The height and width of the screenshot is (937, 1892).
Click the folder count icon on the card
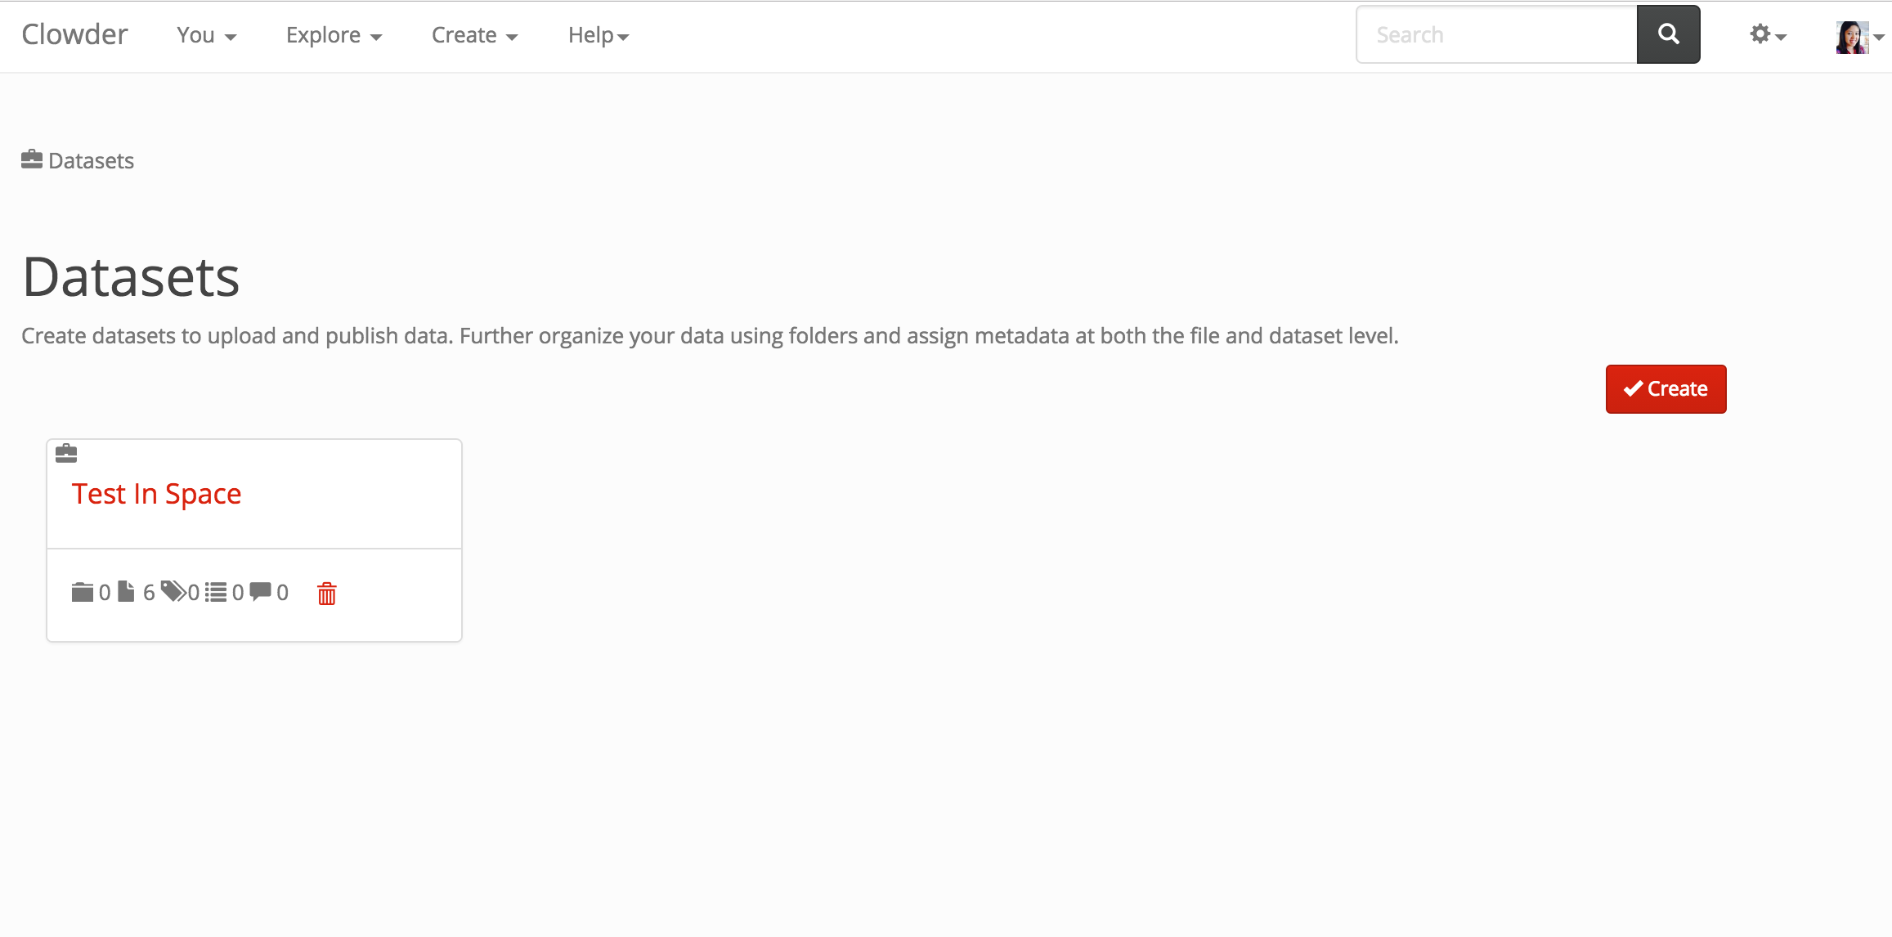pos(82,592)
